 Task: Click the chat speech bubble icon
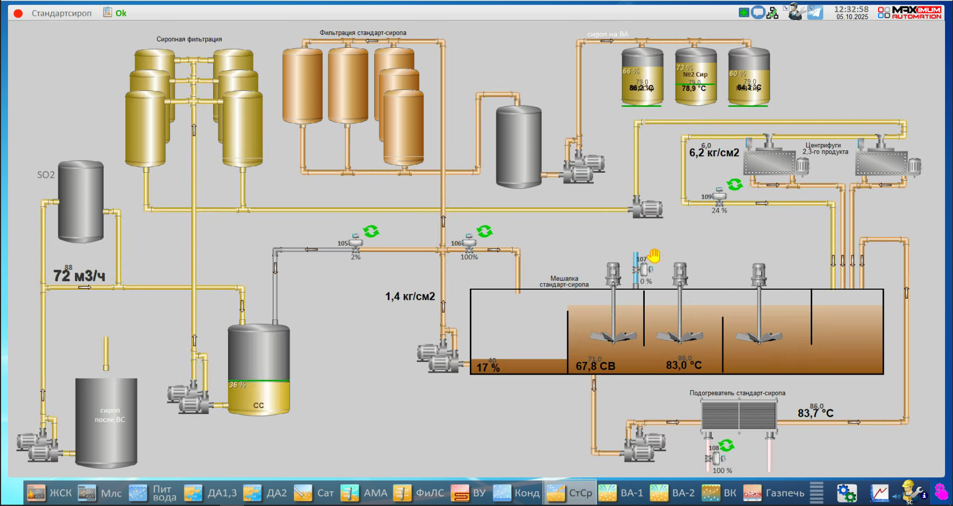click(x=758, y=12)
